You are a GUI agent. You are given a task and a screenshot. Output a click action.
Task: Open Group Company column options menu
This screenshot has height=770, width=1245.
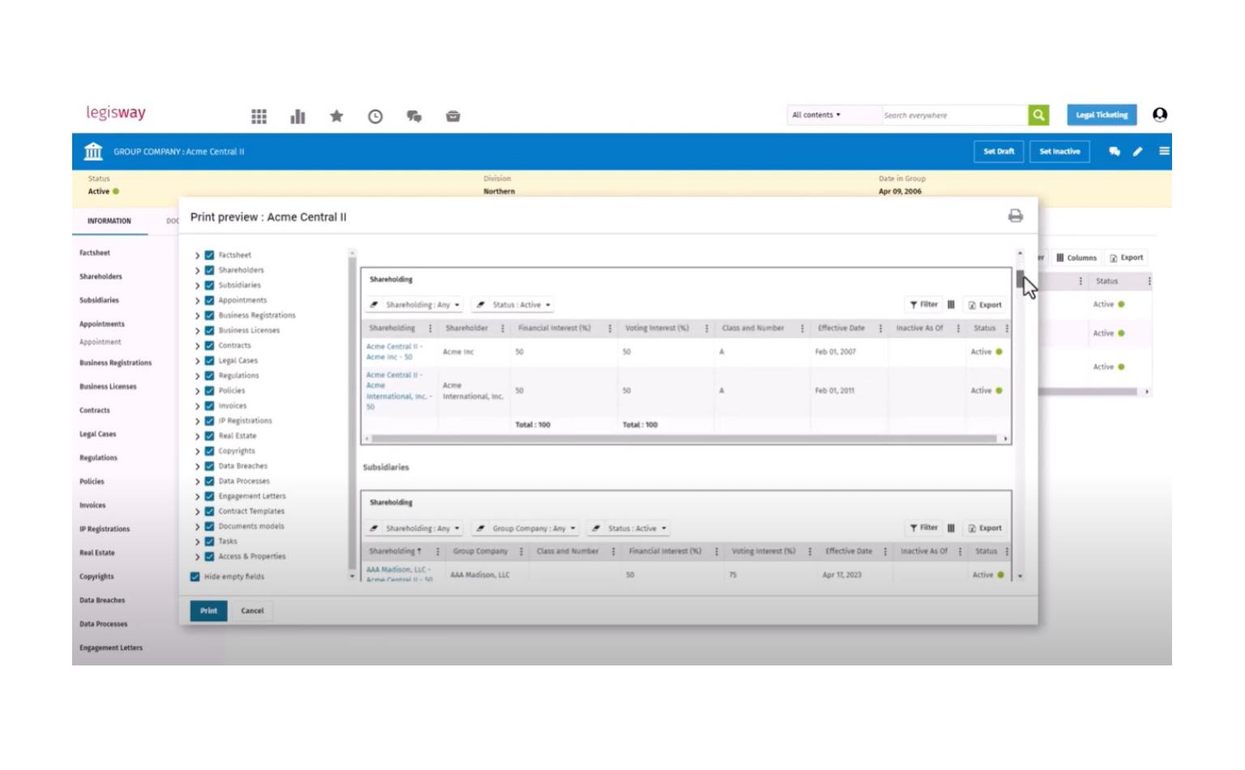pos(521,551)
